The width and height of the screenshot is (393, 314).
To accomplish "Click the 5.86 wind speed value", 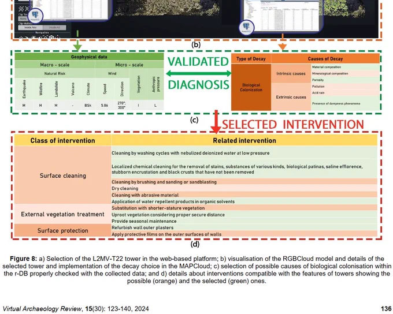I will [105, 106].
